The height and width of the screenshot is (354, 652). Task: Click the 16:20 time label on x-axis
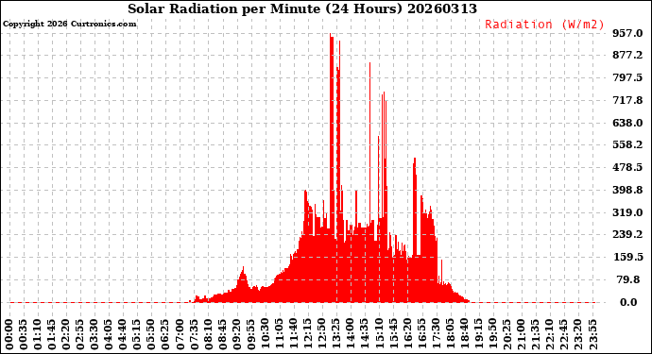(407, 335)
